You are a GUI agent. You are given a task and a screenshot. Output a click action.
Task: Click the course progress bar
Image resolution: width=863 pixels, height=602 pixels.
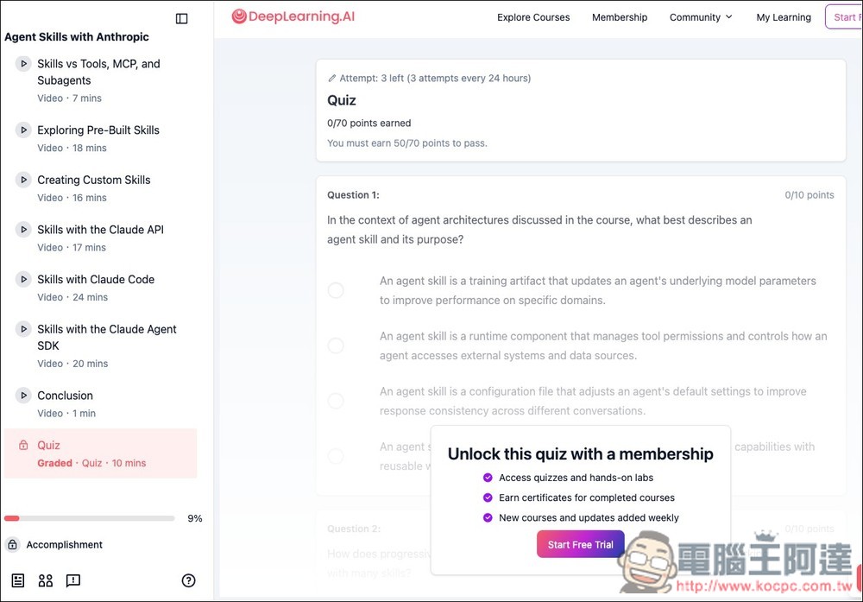click(x=89, y=518)
